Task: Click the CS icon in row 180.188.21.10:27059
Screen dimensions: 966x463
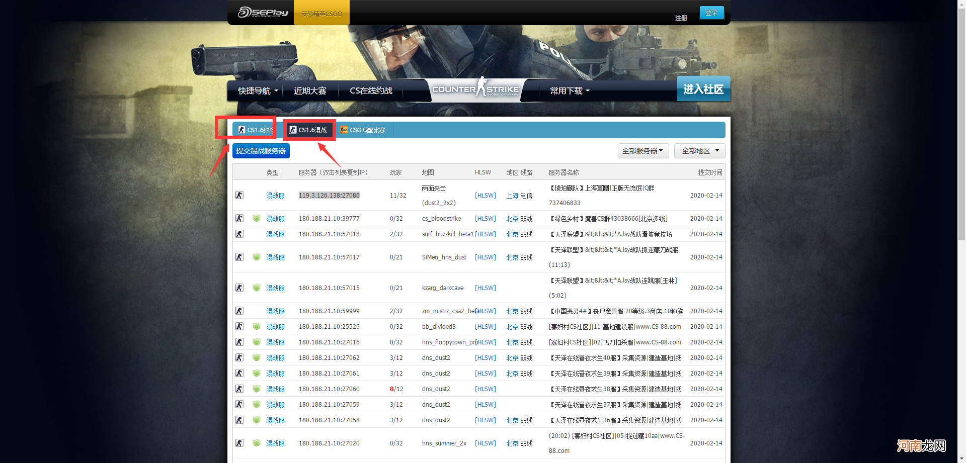Action: (239, 404)
